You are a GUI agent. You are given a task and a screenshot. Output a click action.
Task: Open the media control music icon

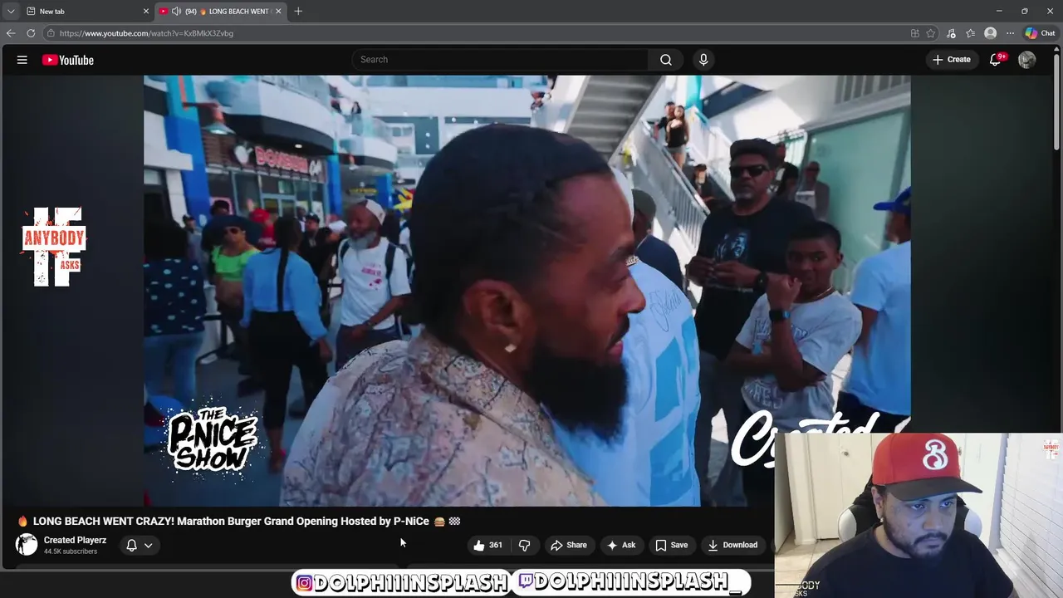(952, 33)
